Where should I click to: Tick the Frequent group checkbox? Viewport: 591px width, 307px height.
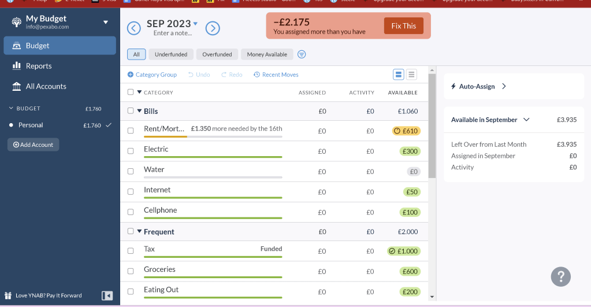point(131,231)
